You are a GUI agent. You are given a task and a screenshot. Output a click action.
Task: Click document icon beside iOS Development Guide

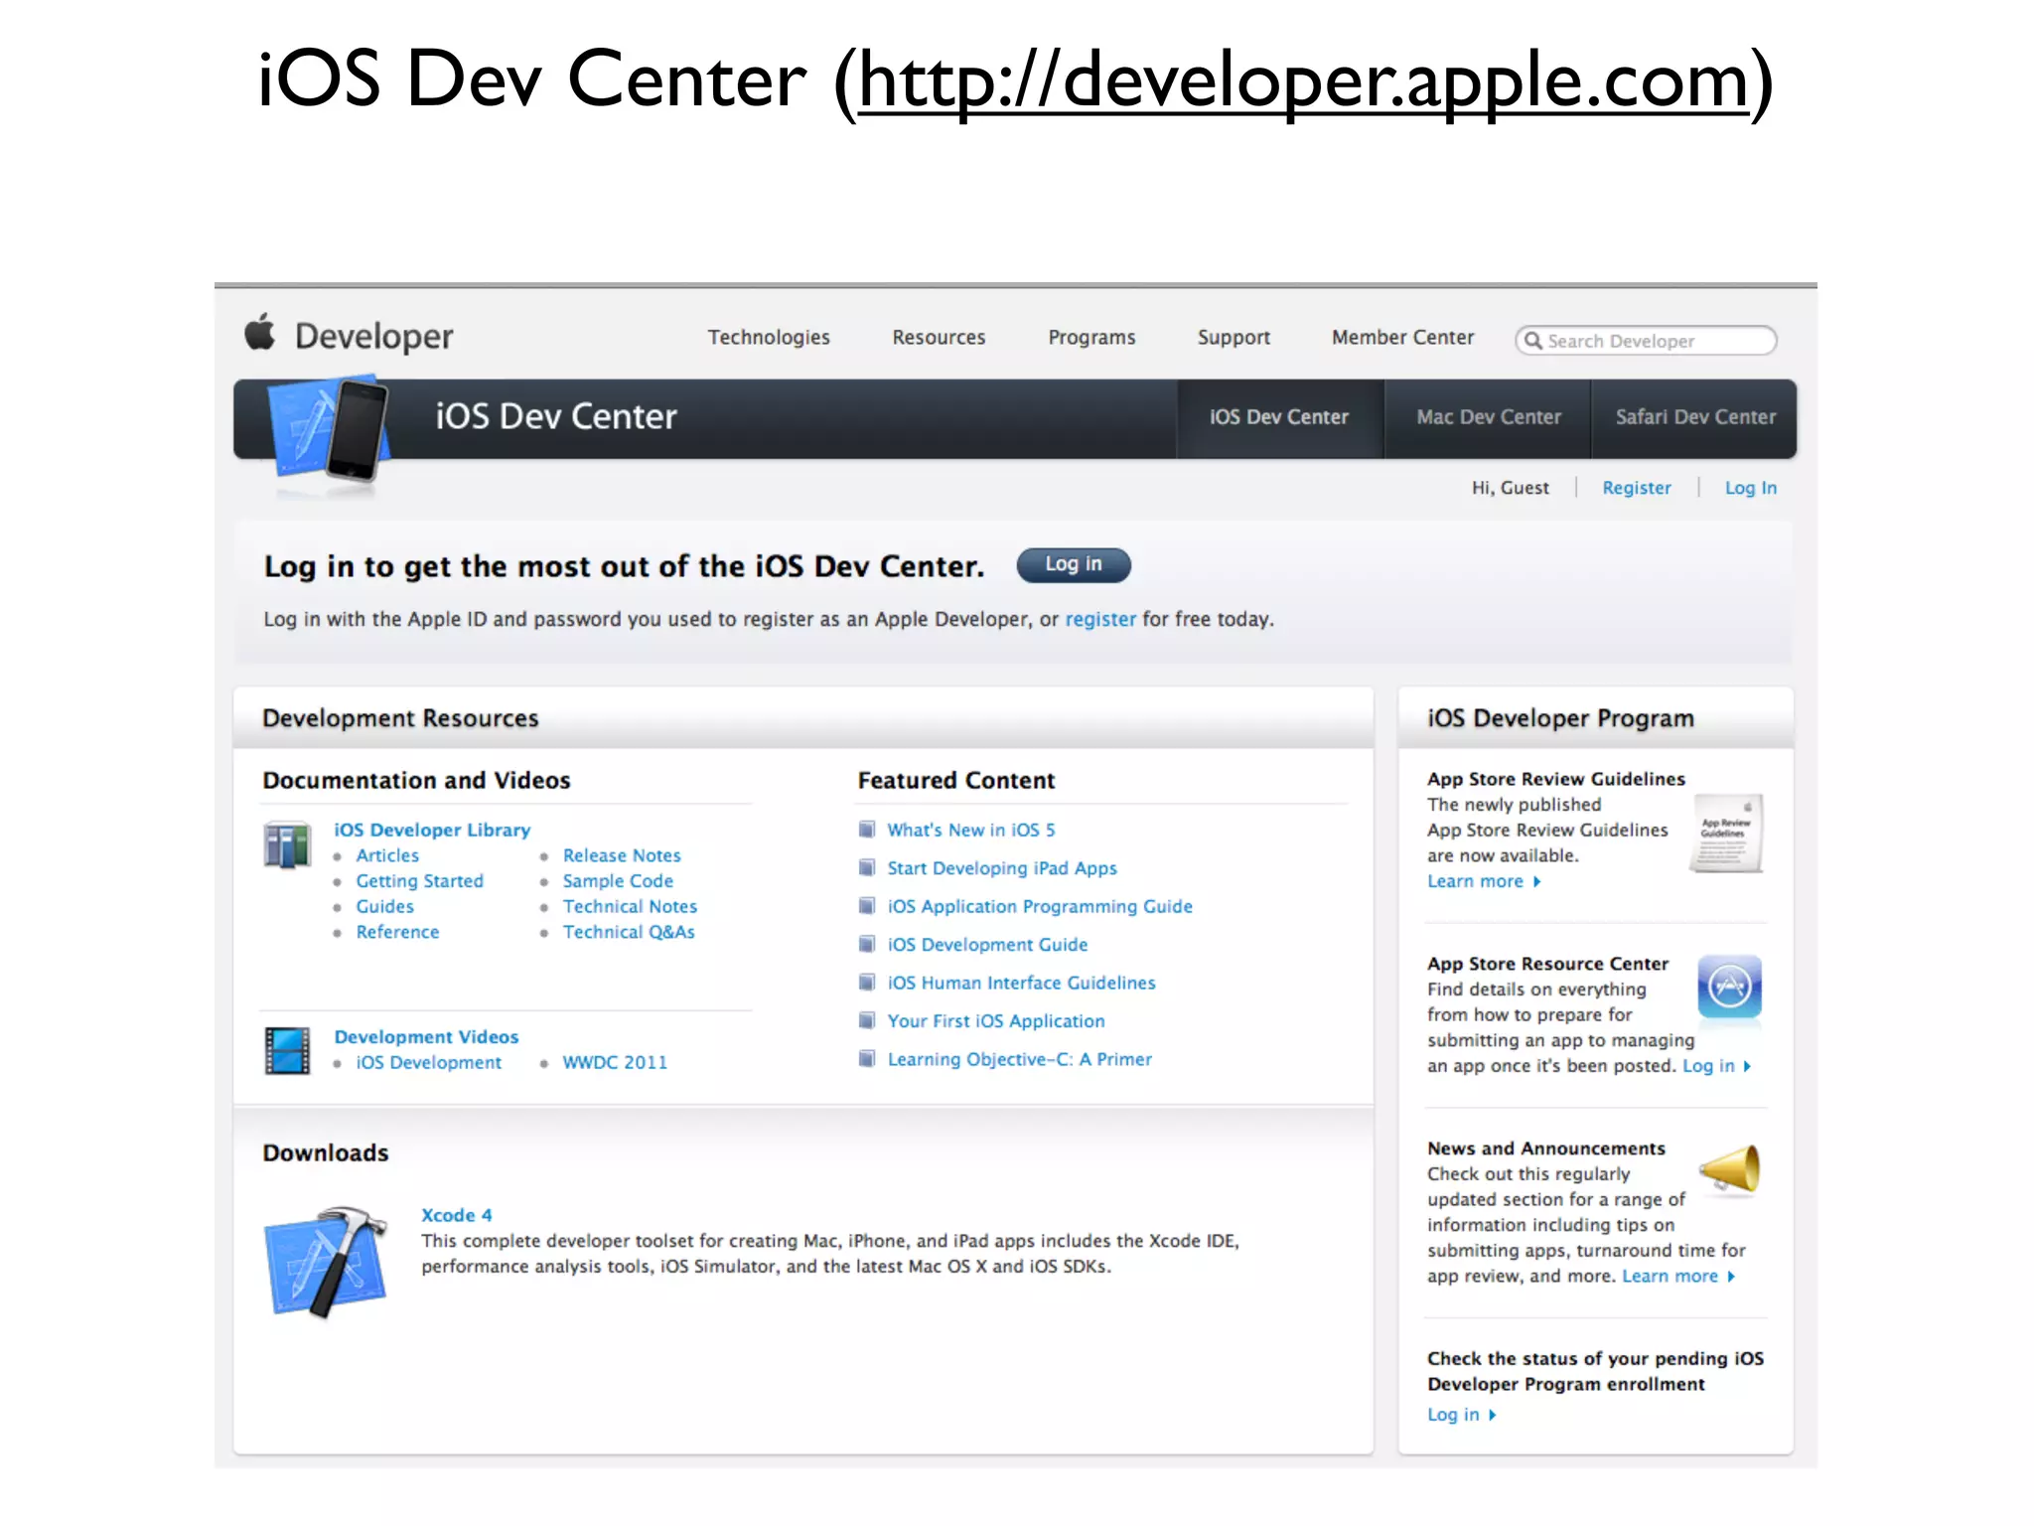(x=867, y=945)
